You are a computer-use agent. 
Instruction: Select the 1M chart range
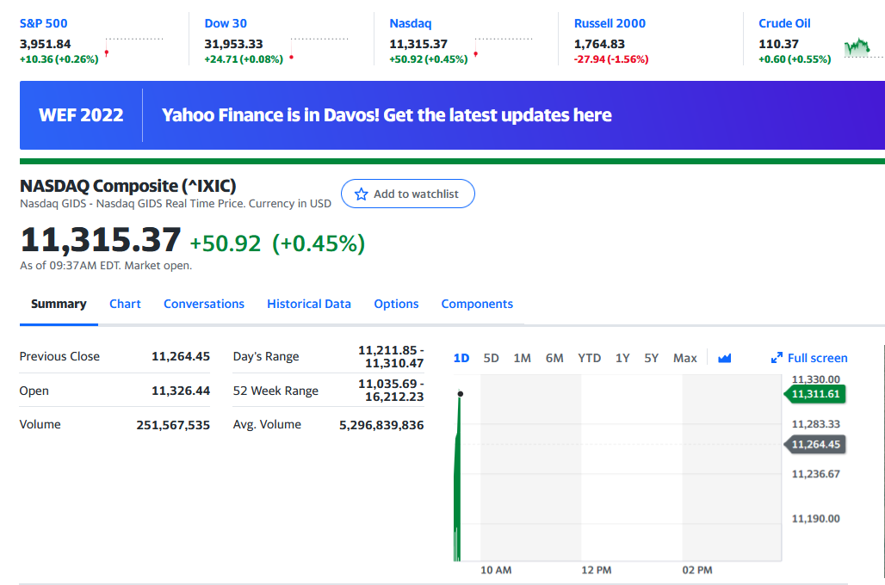click(522, 358)
